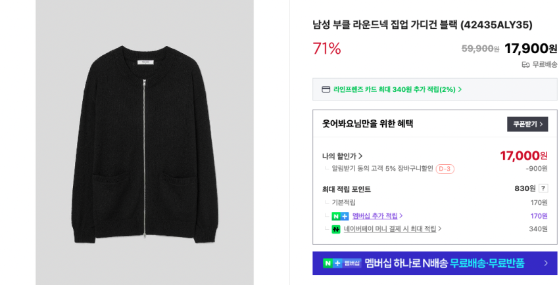Open the 멤버십 추가 적립 link
The image size is (559, 285).
377,216
